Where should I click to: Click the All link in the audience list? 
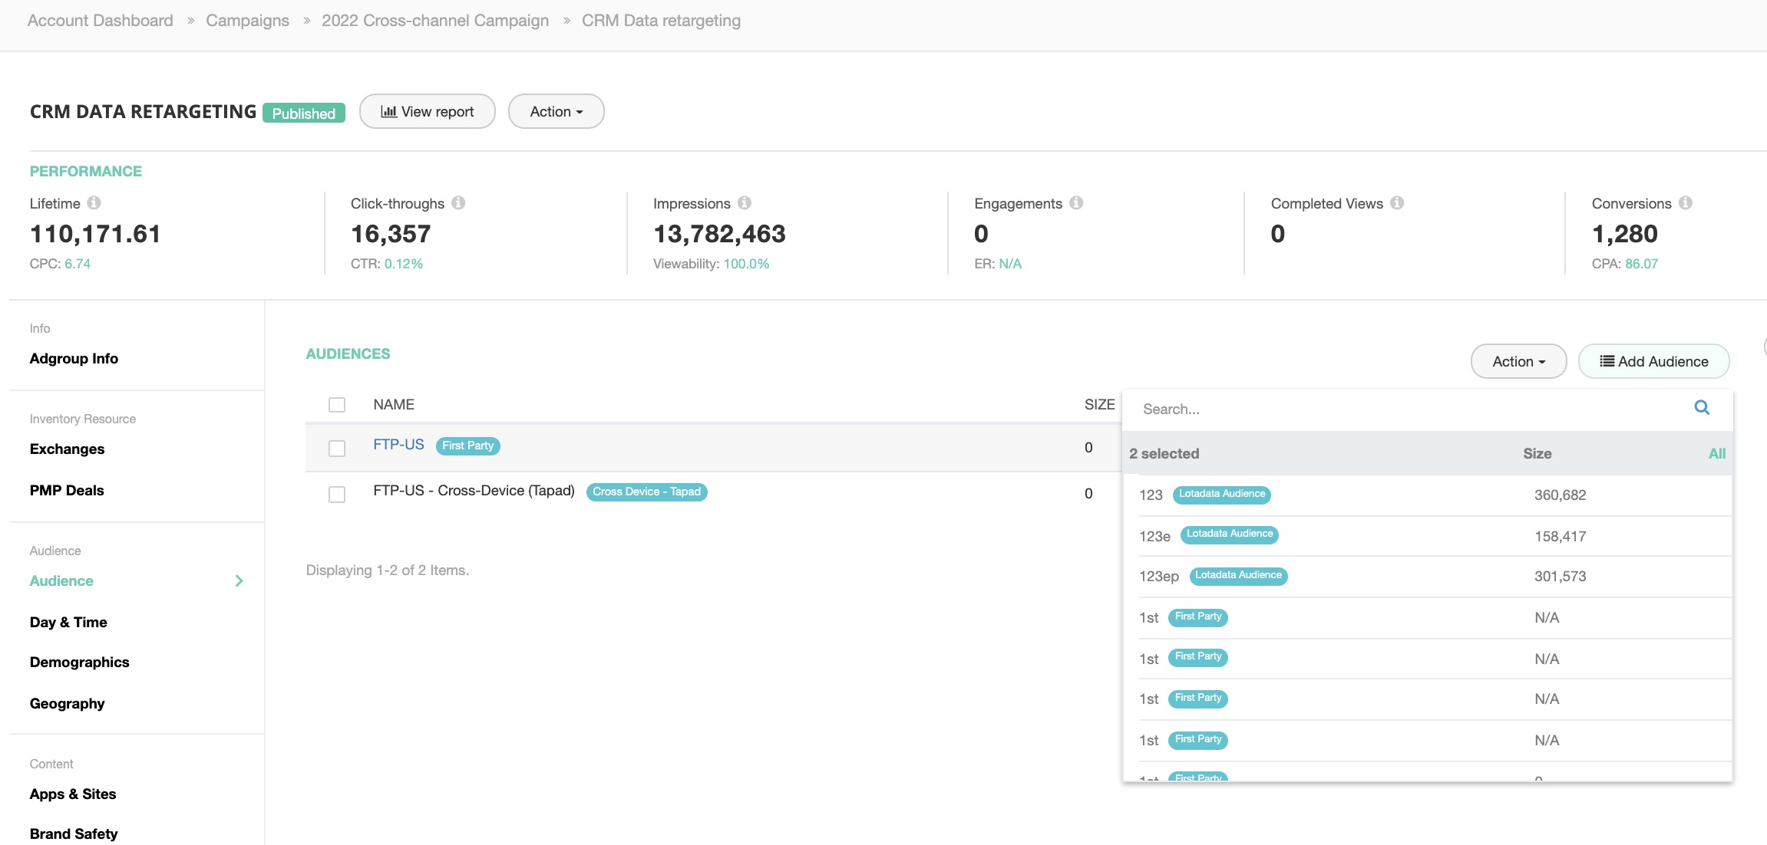pyautogui.click(x=1716, y=454)
